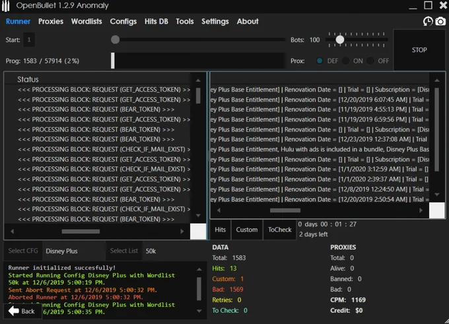Open the Configs menu
449x324 pixels.
(123, 22)
